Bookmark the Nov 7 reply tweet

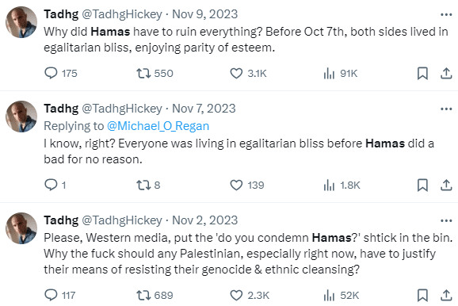click(x=422, y=185)
